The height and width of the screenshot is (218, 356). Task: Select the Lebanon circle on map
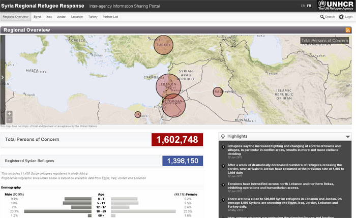(x=168, y=86)
